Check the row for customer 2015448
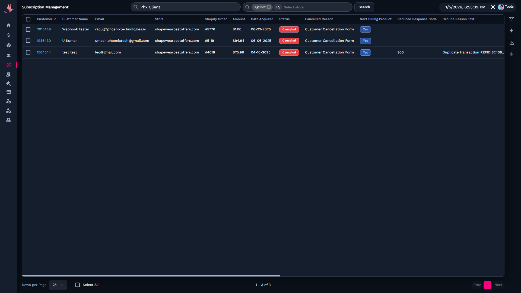This screenshot has width=521, height=293. click(x=28, y=29)
